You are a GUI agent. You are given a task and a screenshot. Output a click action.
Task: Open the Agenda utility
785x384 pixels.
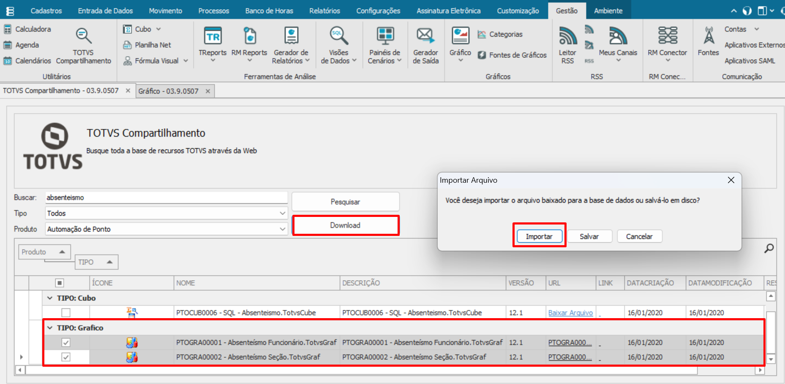(21, 45)
